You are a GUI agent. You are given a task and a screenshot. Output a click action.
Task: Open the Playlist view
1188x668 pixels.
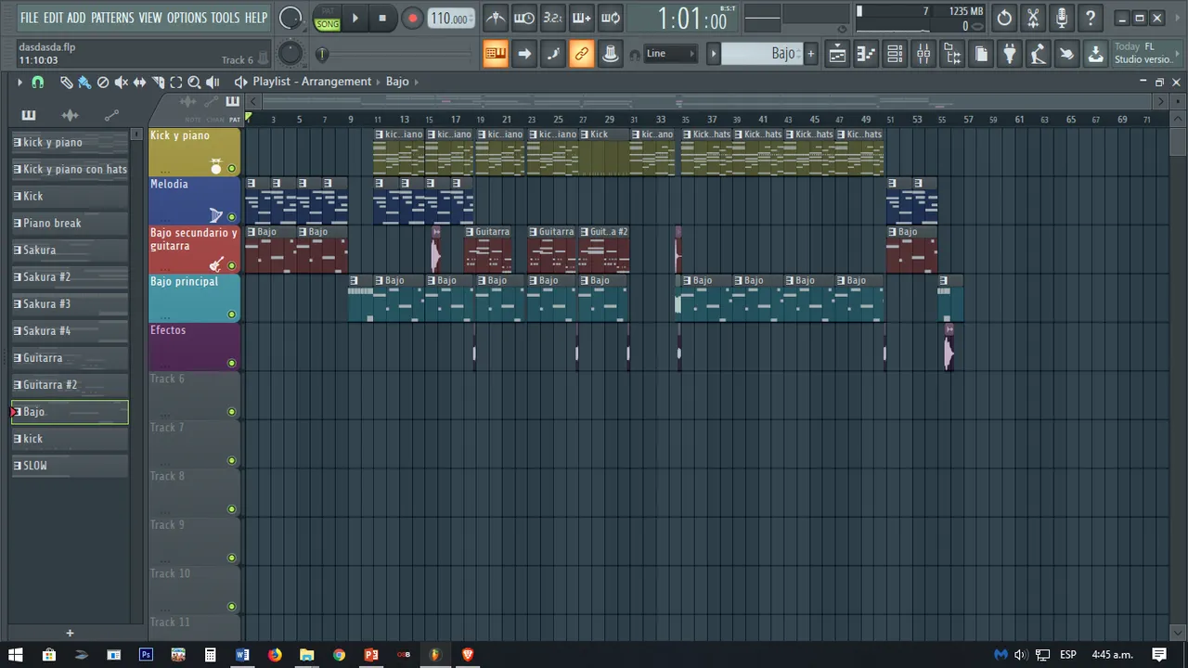coord(837,54)
